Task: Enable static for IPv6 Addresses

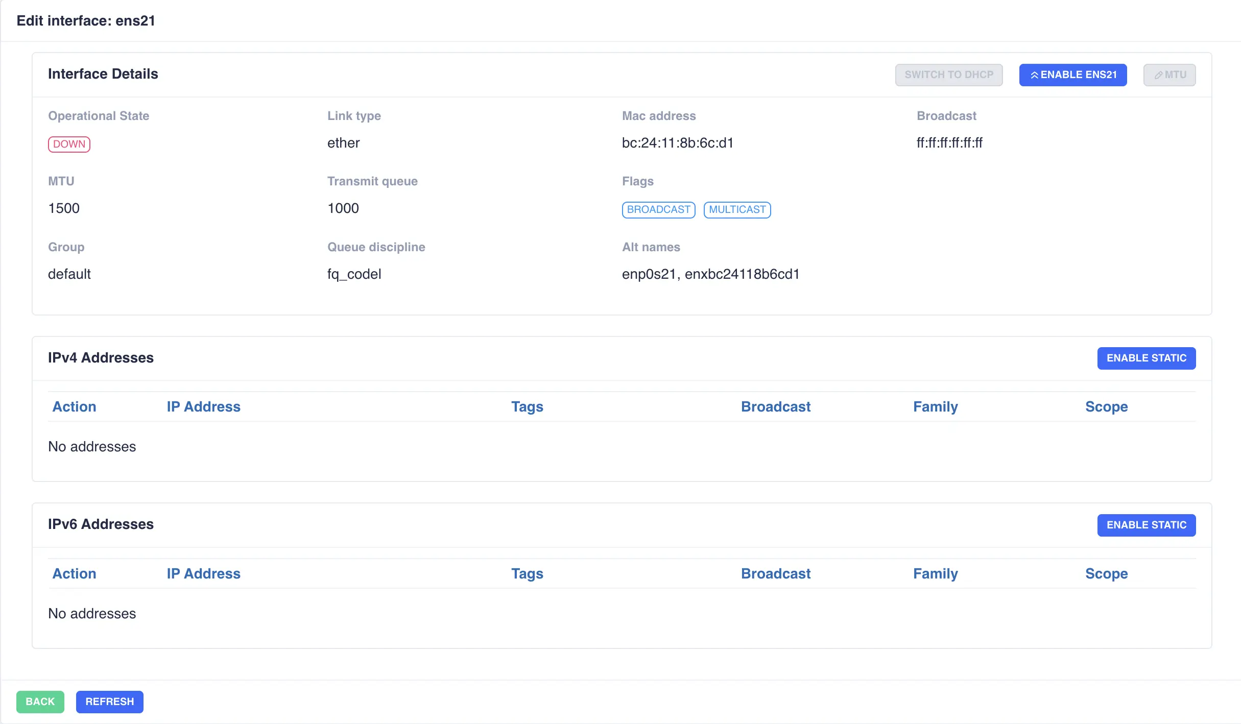Action: pos(1146,525)
